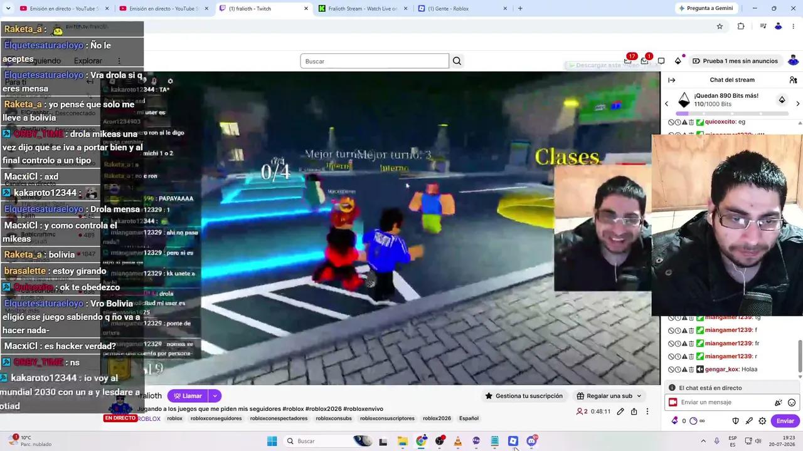Open Twitch notifications inbox showing 17
This screenshot has width=803, height=451.
coord(628,61)
